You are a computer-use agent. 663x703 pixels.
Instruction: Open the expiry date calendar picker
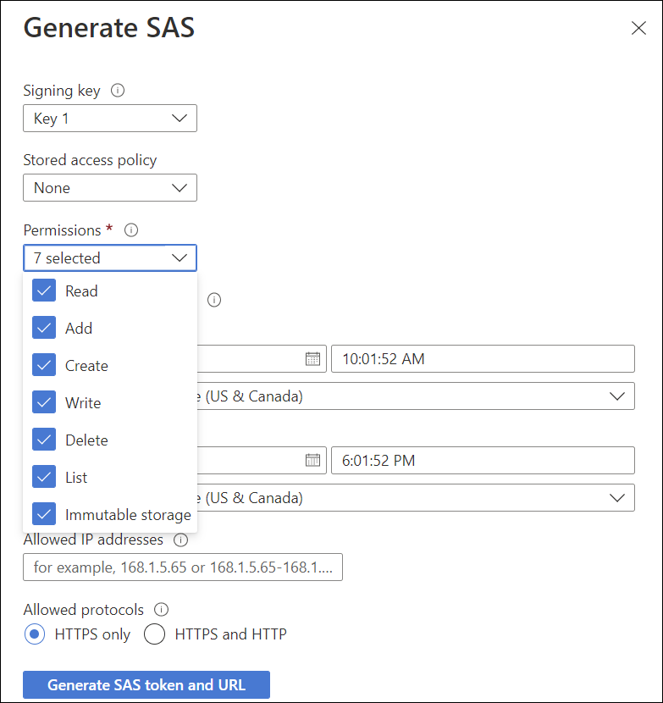312,460
